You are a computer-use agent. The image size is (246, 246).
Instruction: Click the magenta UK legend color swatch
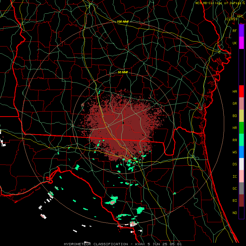(x=241, y=43)
